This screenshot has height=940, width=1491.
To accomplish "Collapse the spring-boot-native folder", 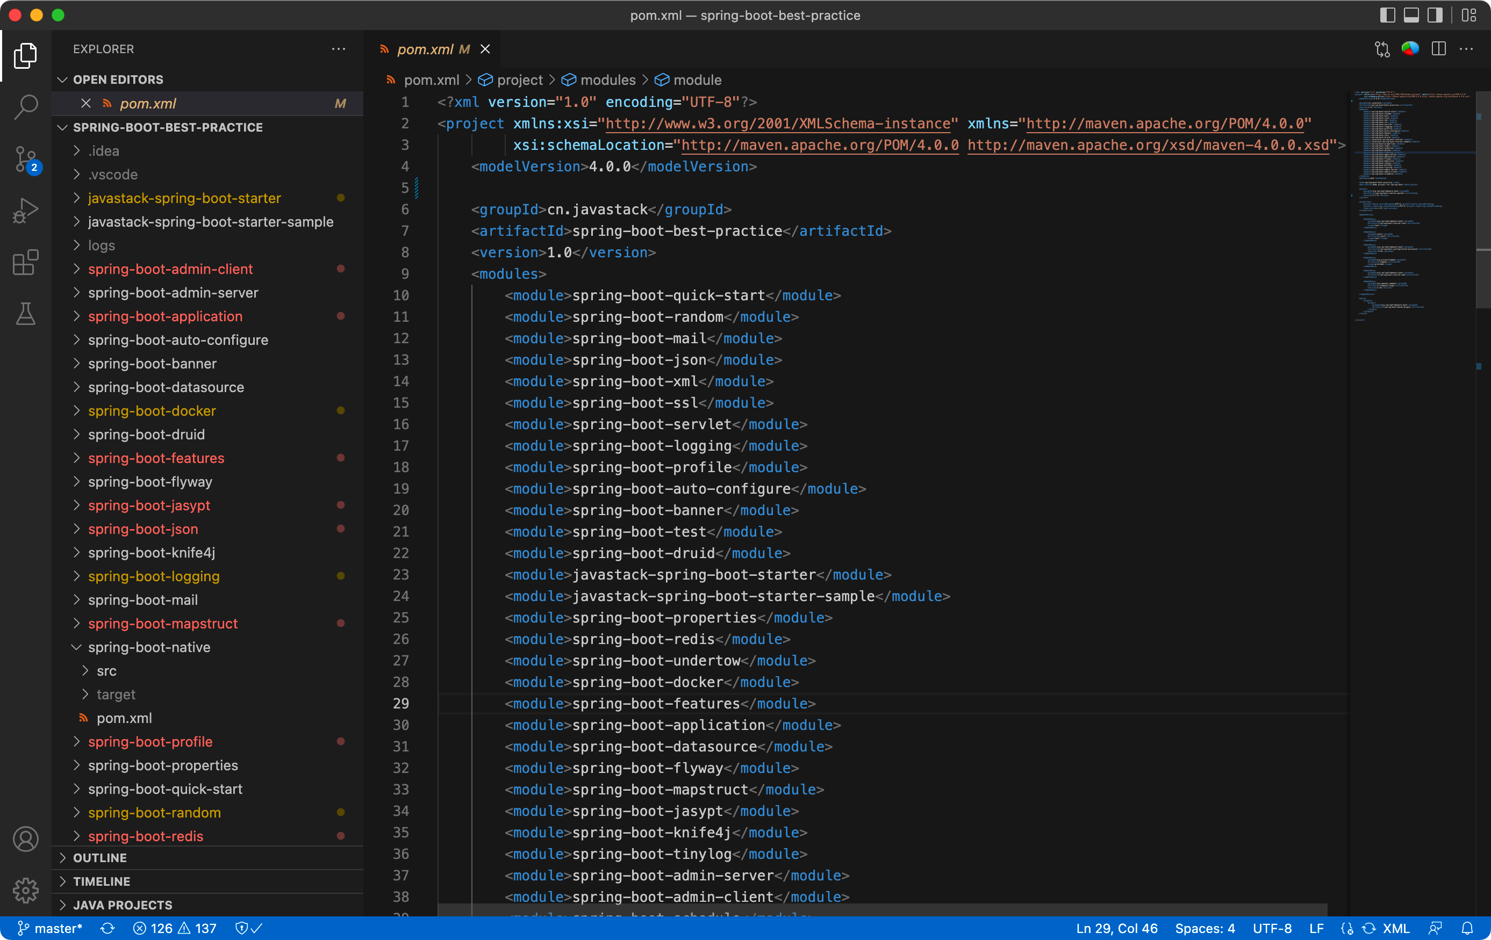I will coord(207,647).
